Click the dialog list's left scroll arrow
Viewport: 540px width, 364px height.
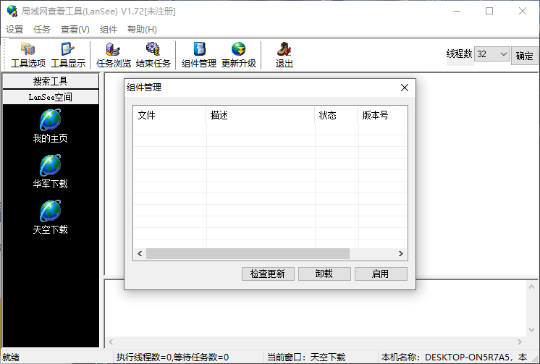(140, 254)
